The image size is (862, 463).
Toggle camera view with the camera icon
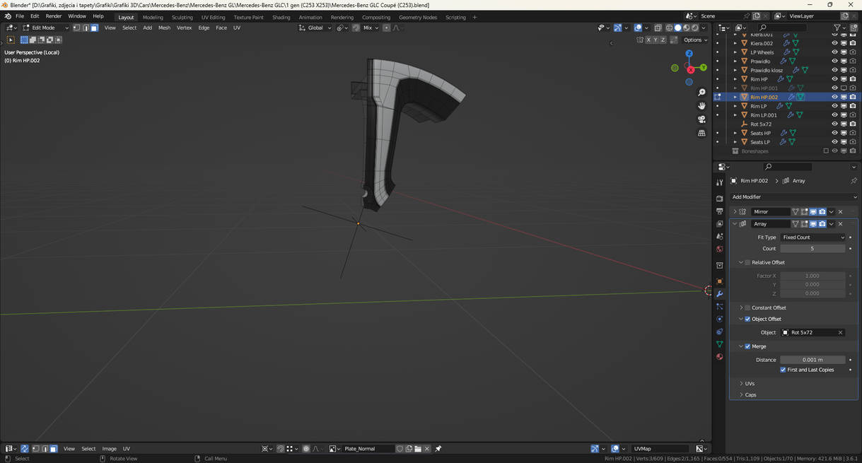click(701, 119)
